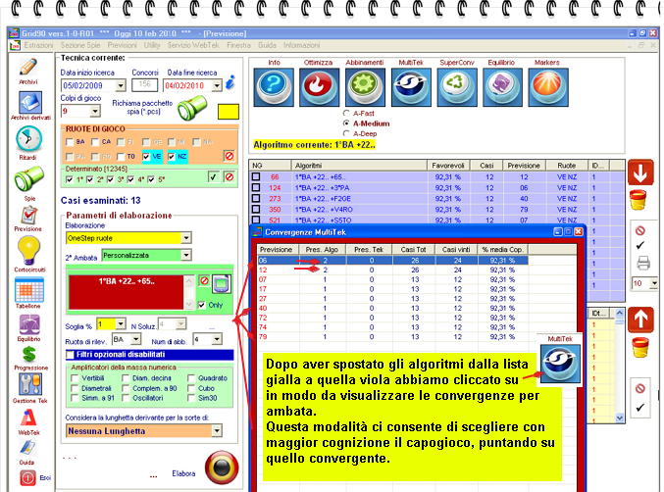
Task: Select prevision 12 row in Convergenze
Action: 392,270
